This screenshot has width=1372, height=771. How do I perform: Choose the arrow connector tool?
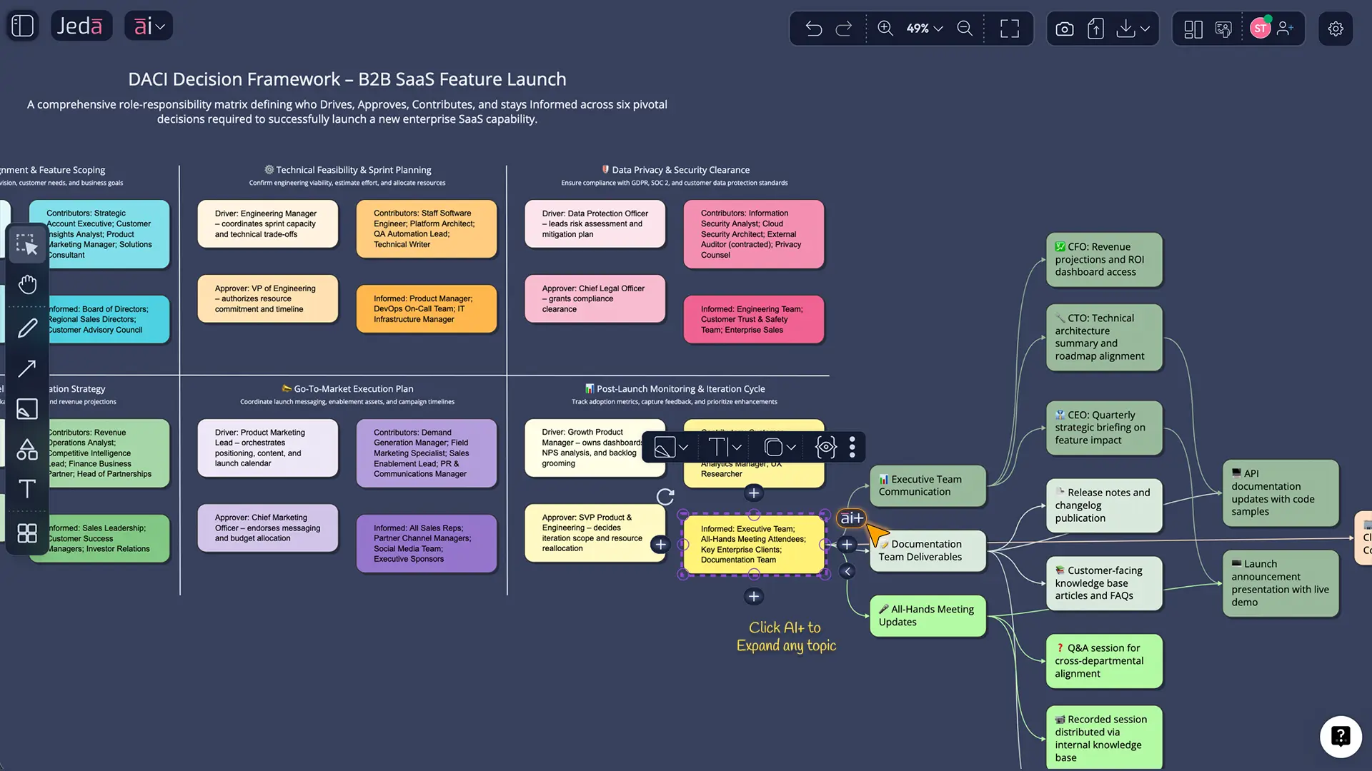pos(27,368)
